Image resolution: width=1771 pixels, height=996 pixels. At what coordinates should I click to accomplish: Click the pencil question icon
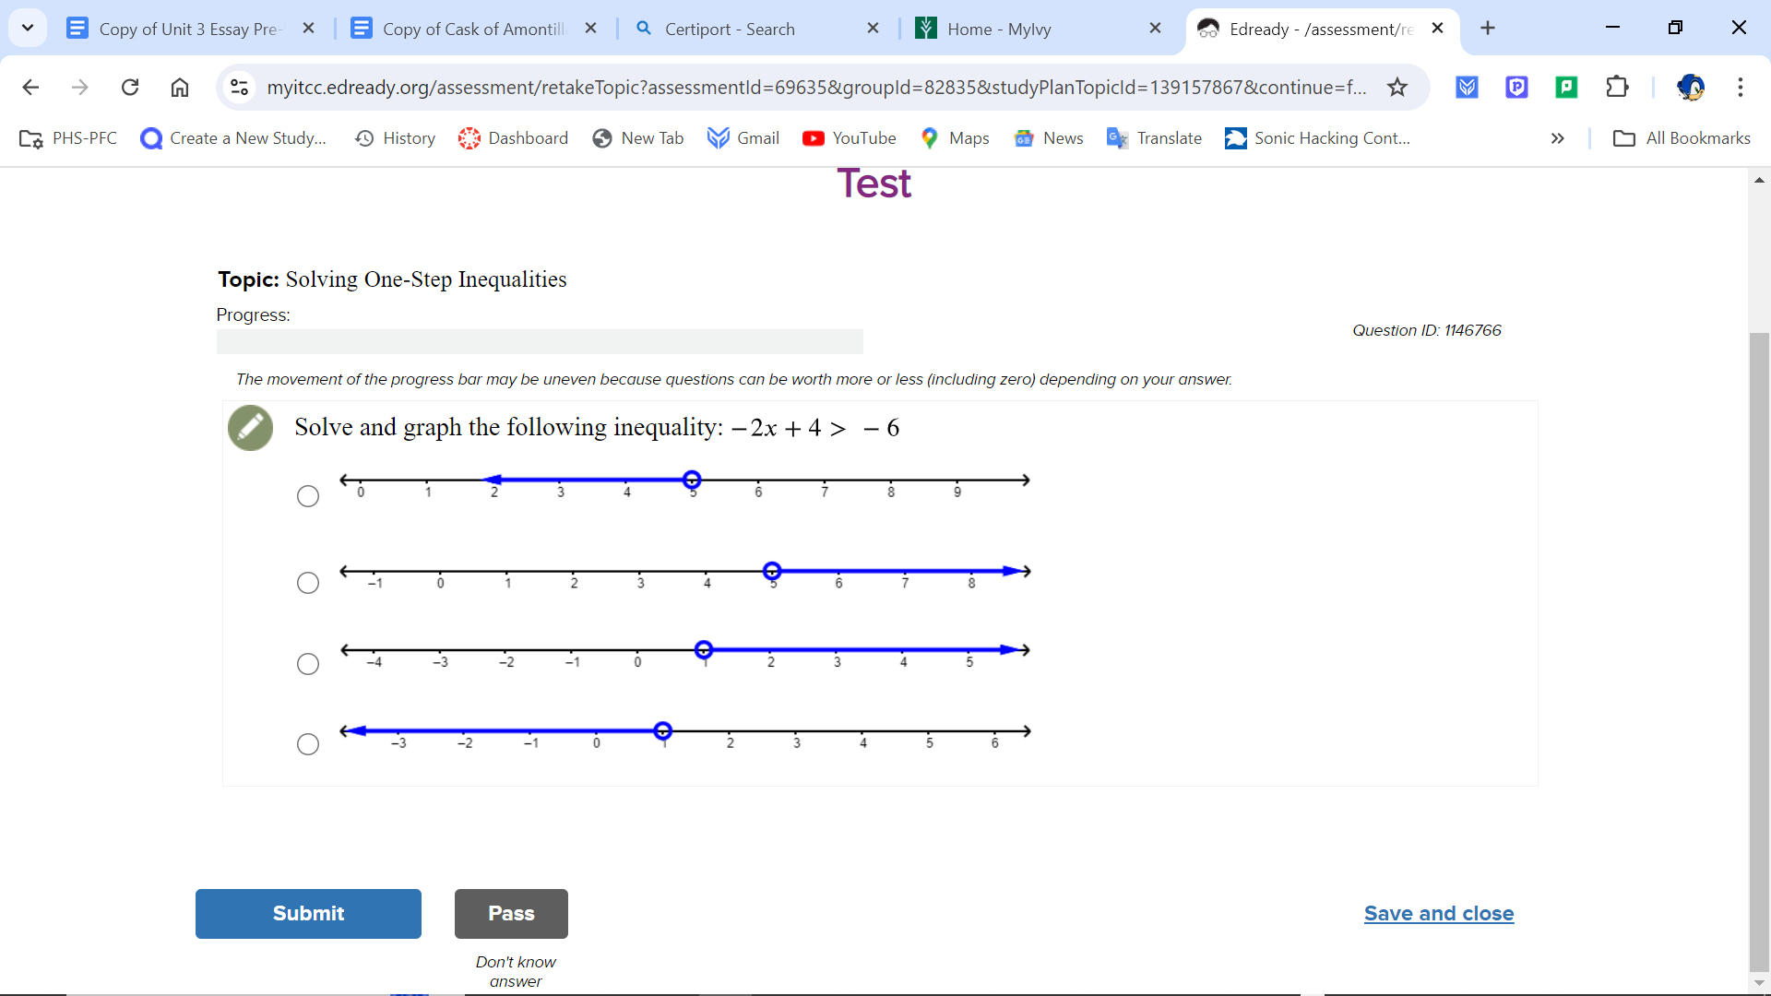tap(250, 428)
